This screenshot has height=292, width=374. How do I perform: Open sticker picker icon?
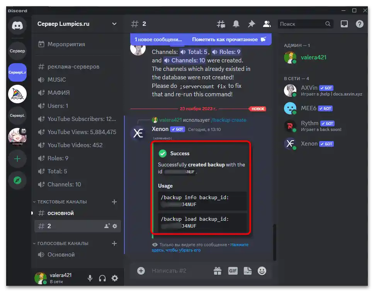tap(248, 270)
